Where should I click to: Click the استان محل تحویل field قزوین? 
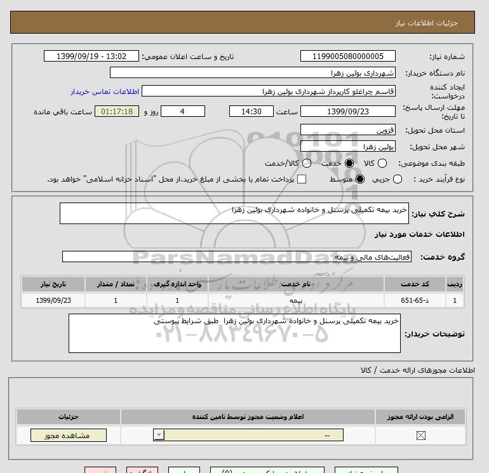click(348, 130)
